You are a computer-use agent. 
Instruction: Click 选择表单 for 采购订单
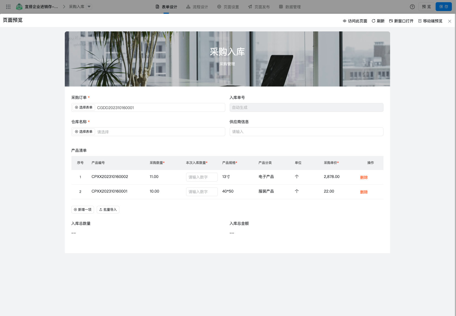[84, 107]
